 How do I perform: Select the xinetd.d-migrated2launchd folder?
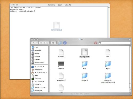point(108,76)
